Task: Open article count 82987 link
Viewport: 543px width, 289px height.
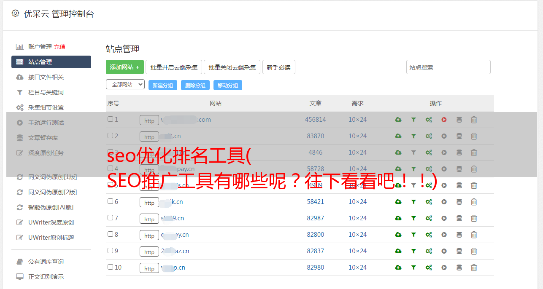Action: click(316, 218)
